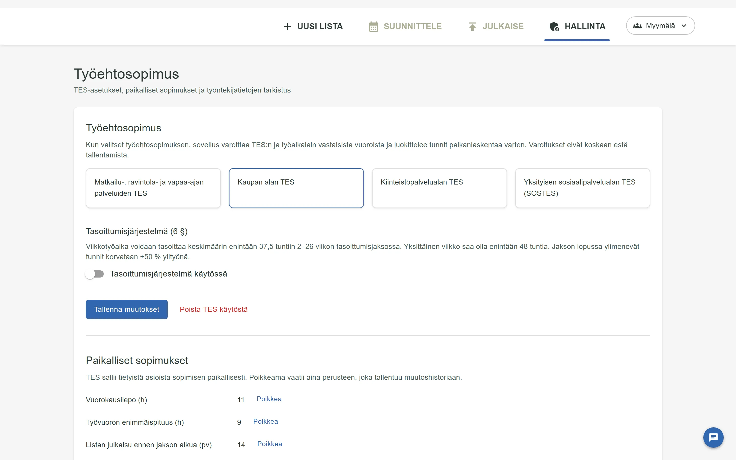Click Poikkea for Vuorokausilepo
736x460 pixels.
[269, 399]
